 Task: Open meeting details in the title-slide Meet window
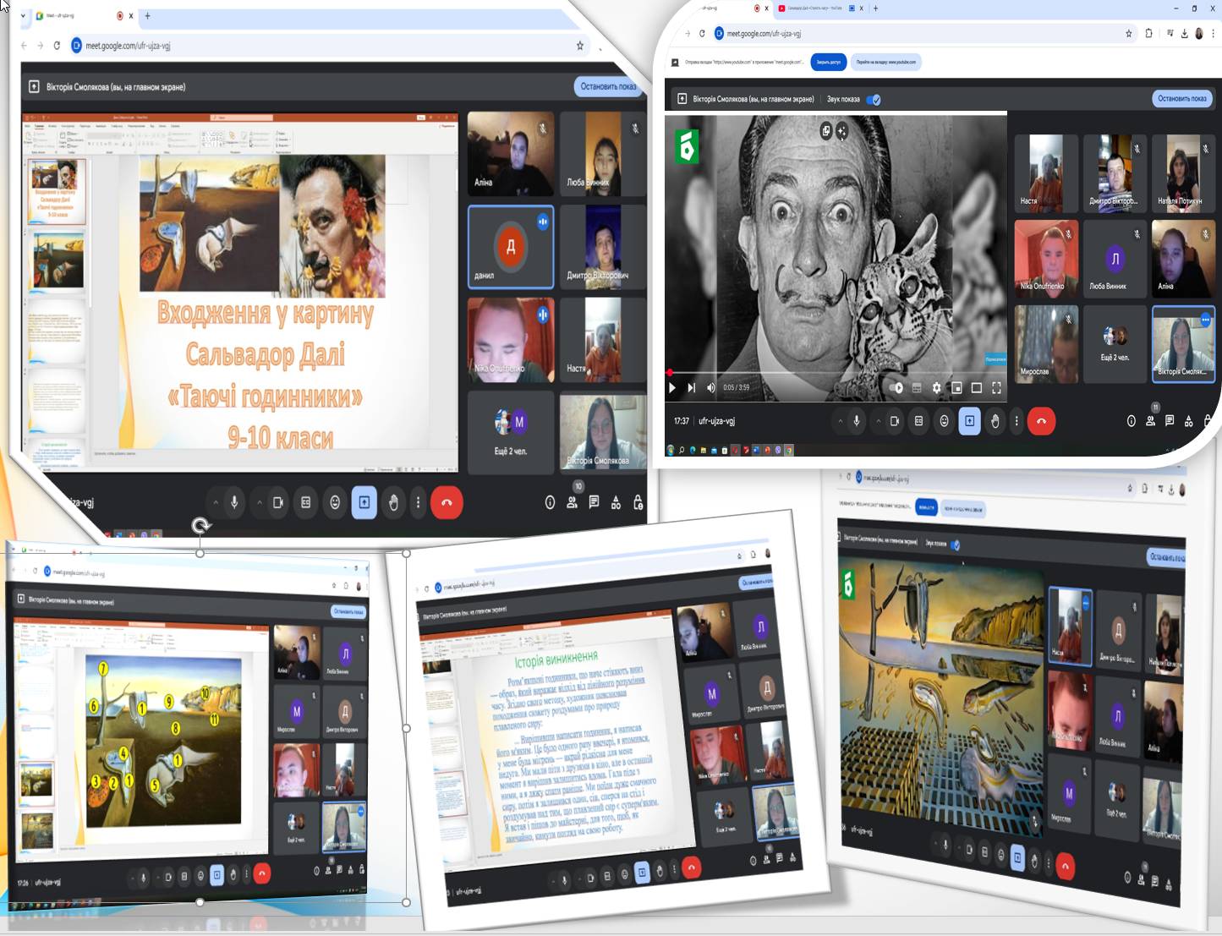click(550, 503)
